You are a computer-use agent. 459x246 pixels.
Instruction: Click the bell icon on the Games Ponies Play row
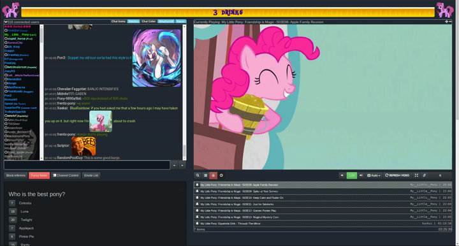click(x=197, y=210)
